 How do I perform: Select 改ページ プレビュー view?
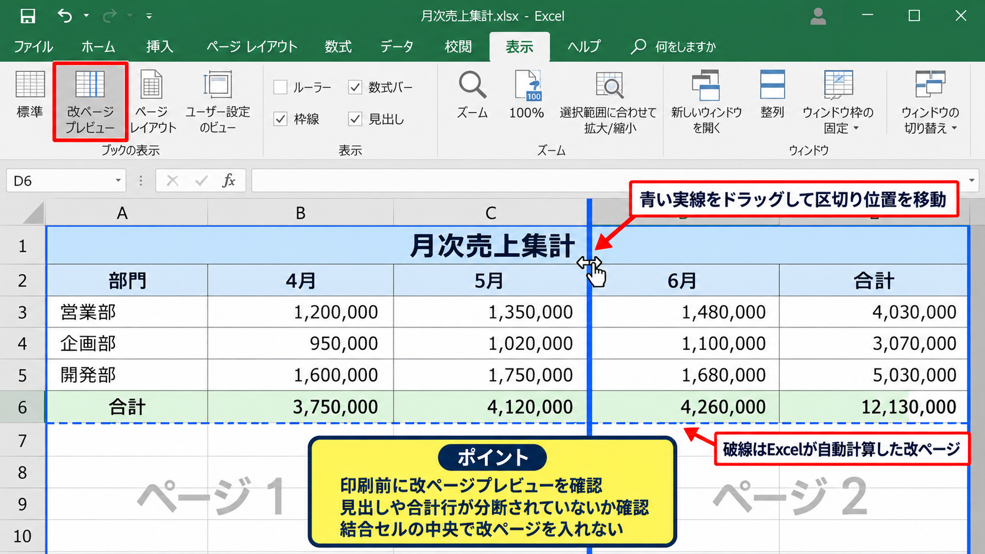click(90, 102)
